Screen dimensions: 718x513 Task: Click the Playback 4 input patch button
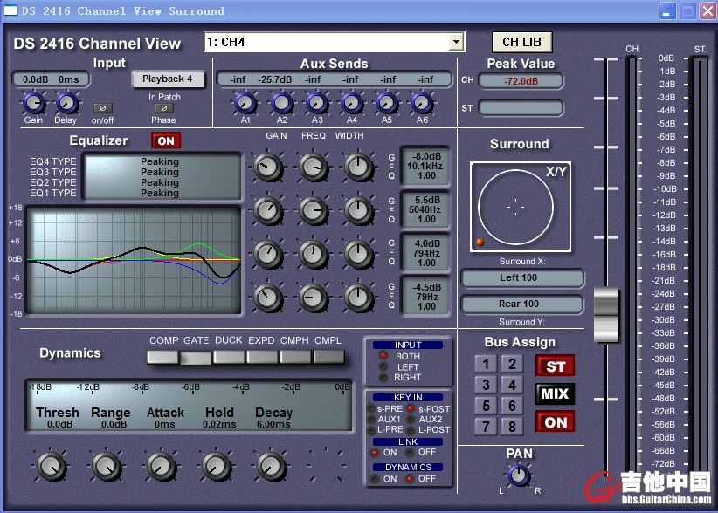pos(168,79)
